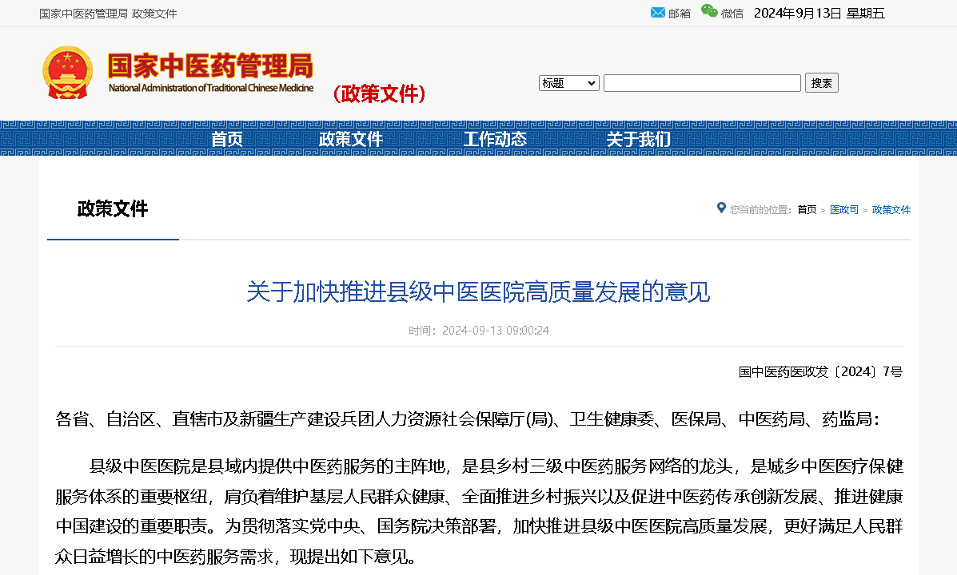957x575 pixels.
Task: Open the 医政司 breadcrumb link
Action: point(843,210)
